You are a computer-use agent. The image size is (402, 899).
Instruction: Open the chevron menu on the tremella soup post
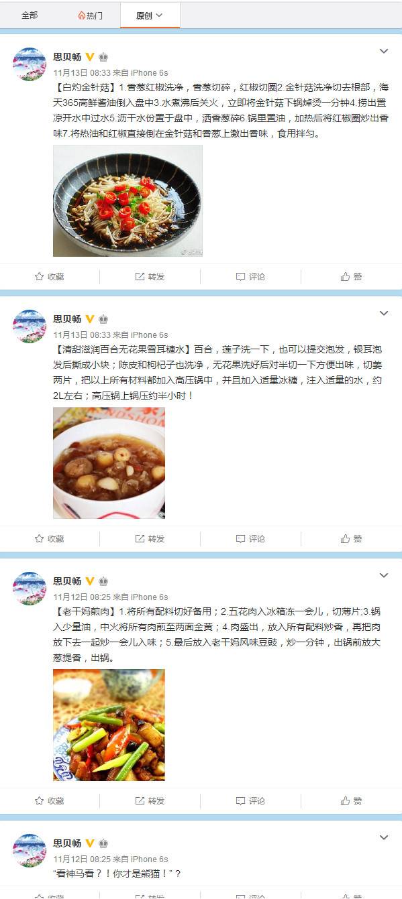click(384, 314)
